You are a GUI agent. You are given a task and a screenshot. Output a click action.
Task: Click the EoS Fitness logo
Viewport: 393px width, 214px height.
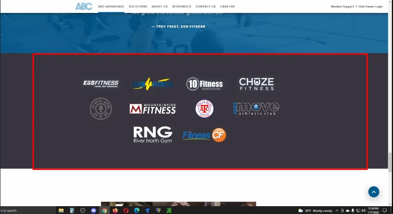pos(101,83)
